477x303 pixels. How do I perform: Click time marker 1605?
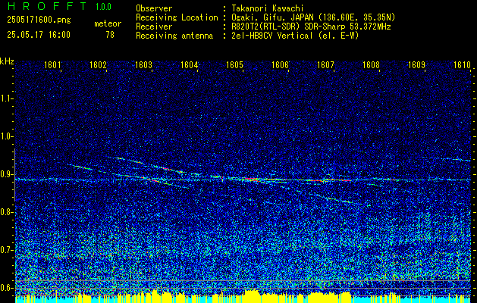pyautogui.click(x=234, y=64)
